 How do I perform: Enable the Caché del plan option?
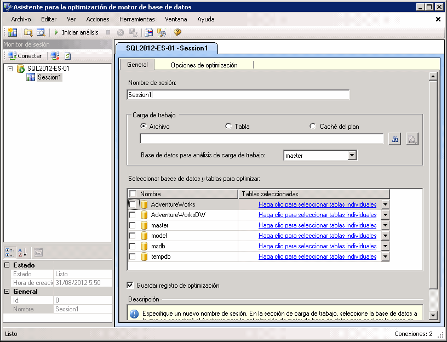point(312,126)
